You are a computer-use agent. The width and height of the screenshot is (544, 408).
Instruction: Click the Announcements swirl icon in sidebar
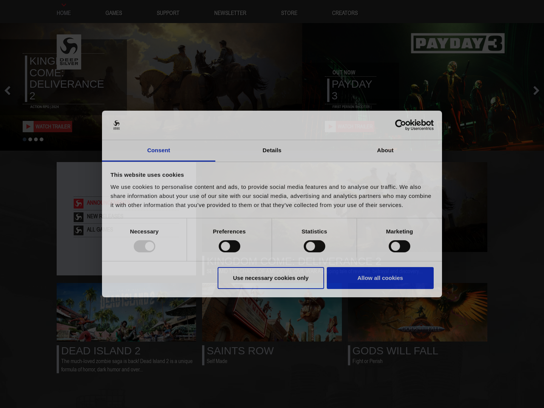tap(79, 204)
